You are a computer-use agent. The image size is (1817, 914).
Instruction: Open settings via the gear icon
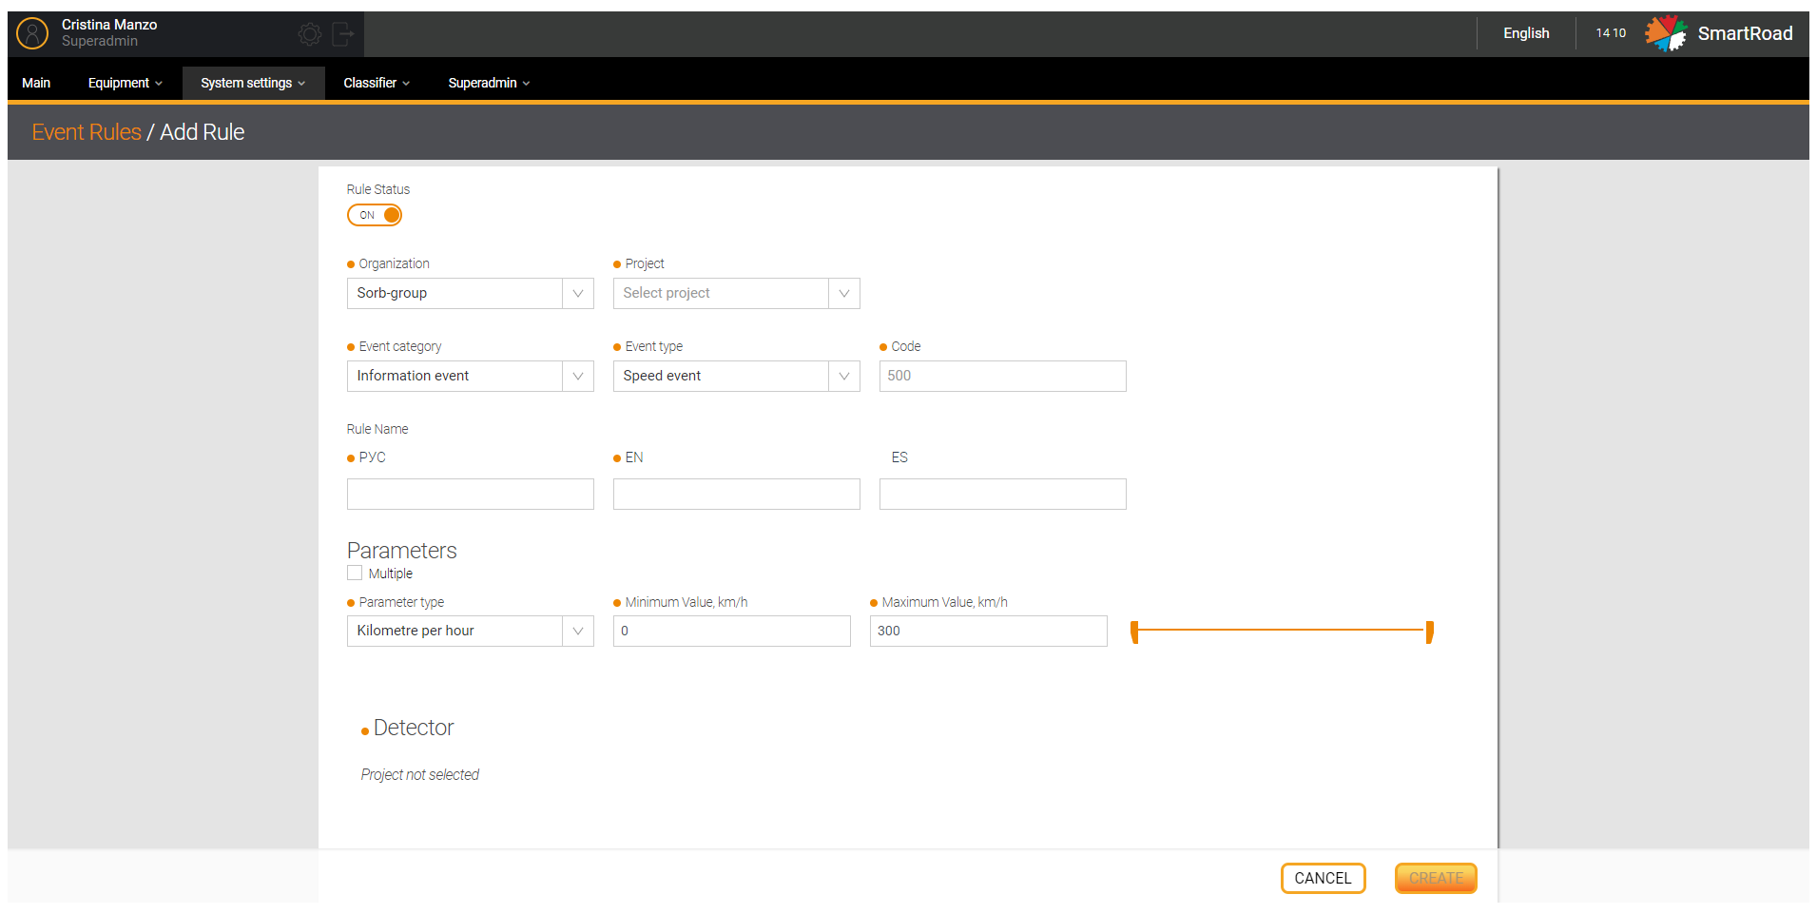(x=310, y=34)
